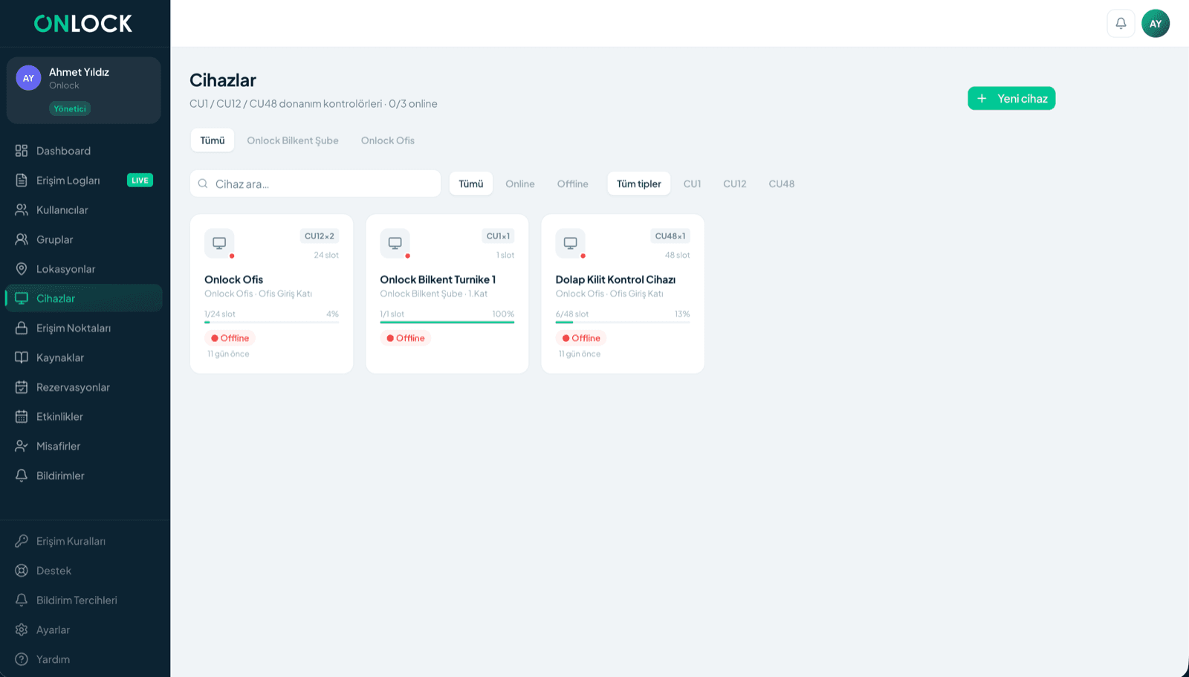Click the 6/48 slot usage bar on Dolap Kilit

tap(623, 322)
